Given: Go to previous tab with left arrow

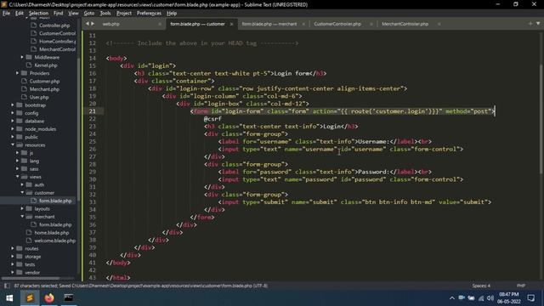Looking at the screenshot, I should tap(88, 24).
